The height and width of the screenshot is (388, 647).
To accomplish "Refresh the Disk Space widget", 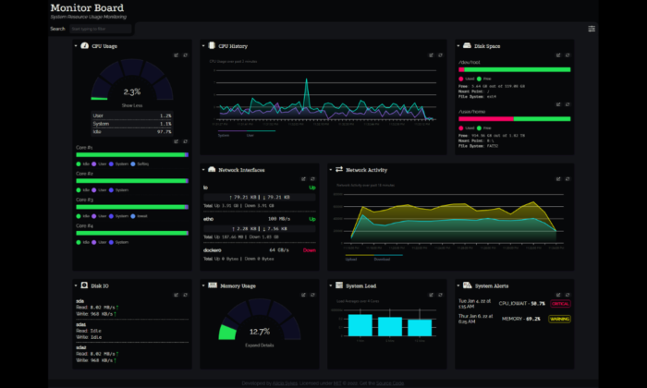I will point(568,55).
